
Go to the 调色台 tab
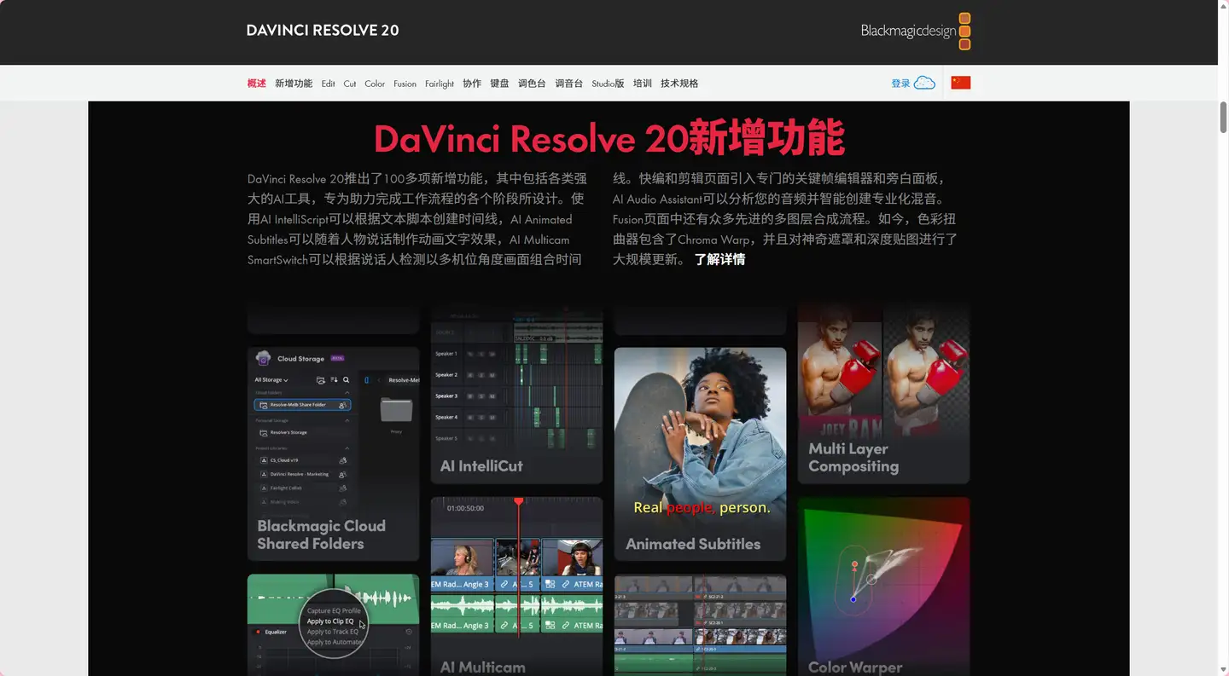pyautogui.click(x=532, y=84)
